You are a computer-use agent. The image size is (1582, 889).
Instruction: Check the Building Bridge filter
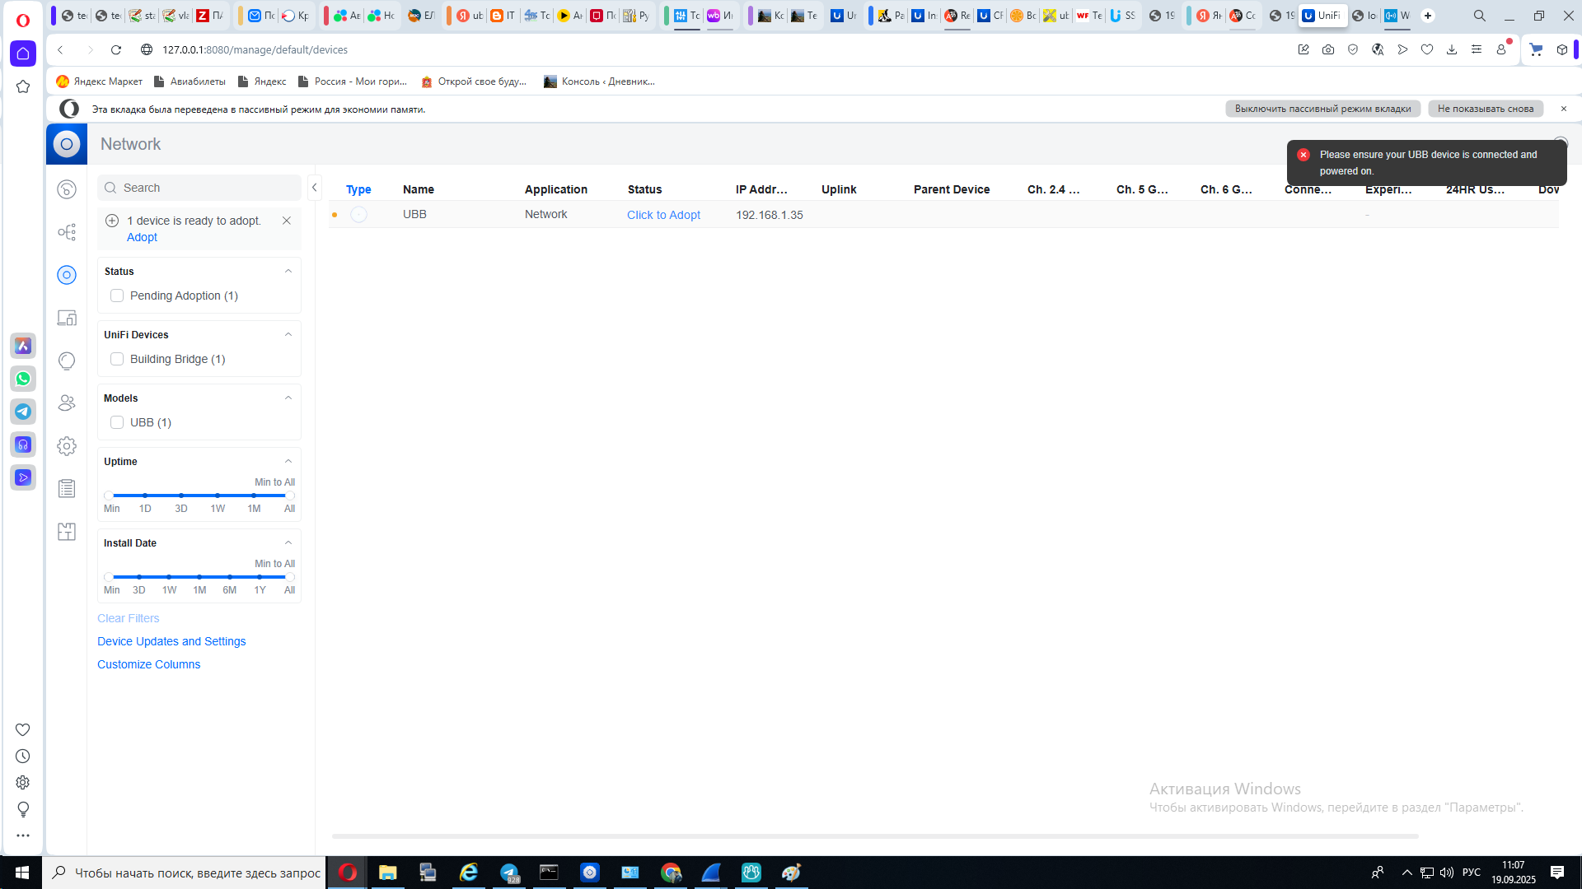coord(117,359)
